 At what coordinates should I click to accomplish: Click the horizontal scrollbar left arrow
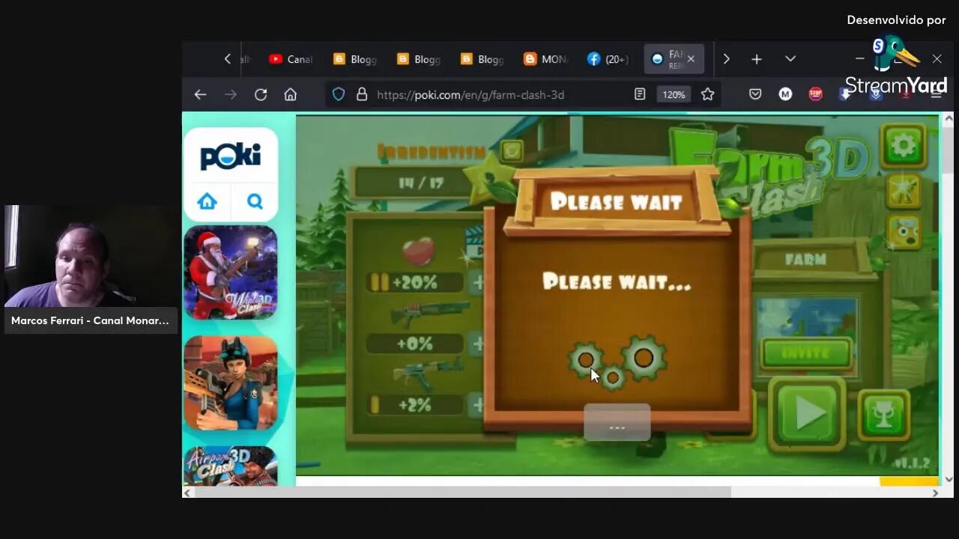tap(187, 493)
